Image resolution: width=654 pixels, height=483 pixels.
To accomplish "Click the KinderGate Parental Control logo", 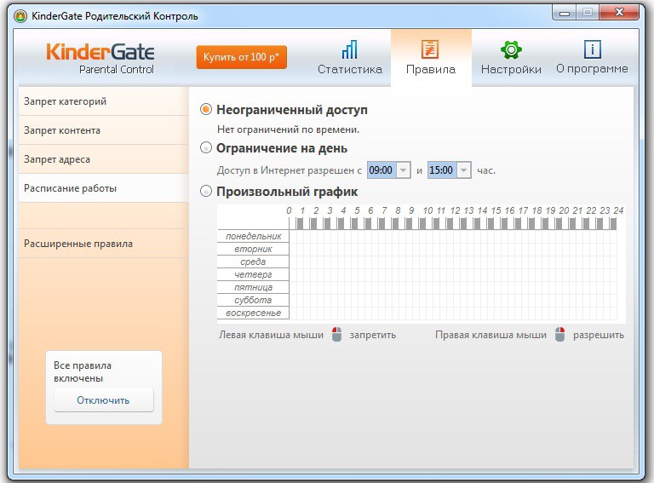I will (x=100, y=57).
